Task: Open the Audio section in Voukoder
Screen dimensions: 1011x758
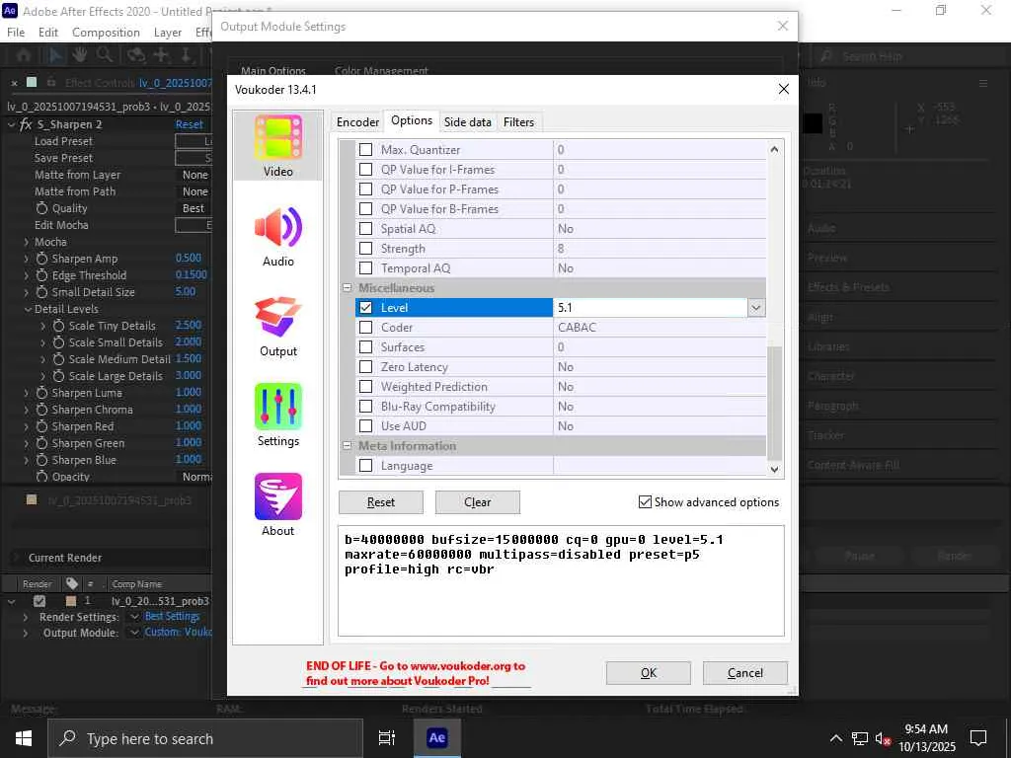Action: pyautogui.click(x=277, y=236)
